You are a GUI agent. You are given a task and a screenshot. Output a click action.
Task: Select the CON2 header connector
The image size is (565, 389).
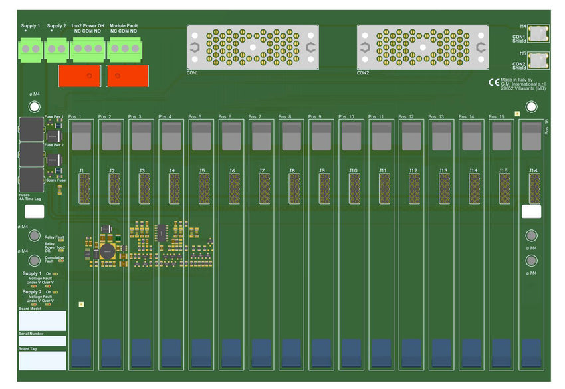[x=423, y=47]
